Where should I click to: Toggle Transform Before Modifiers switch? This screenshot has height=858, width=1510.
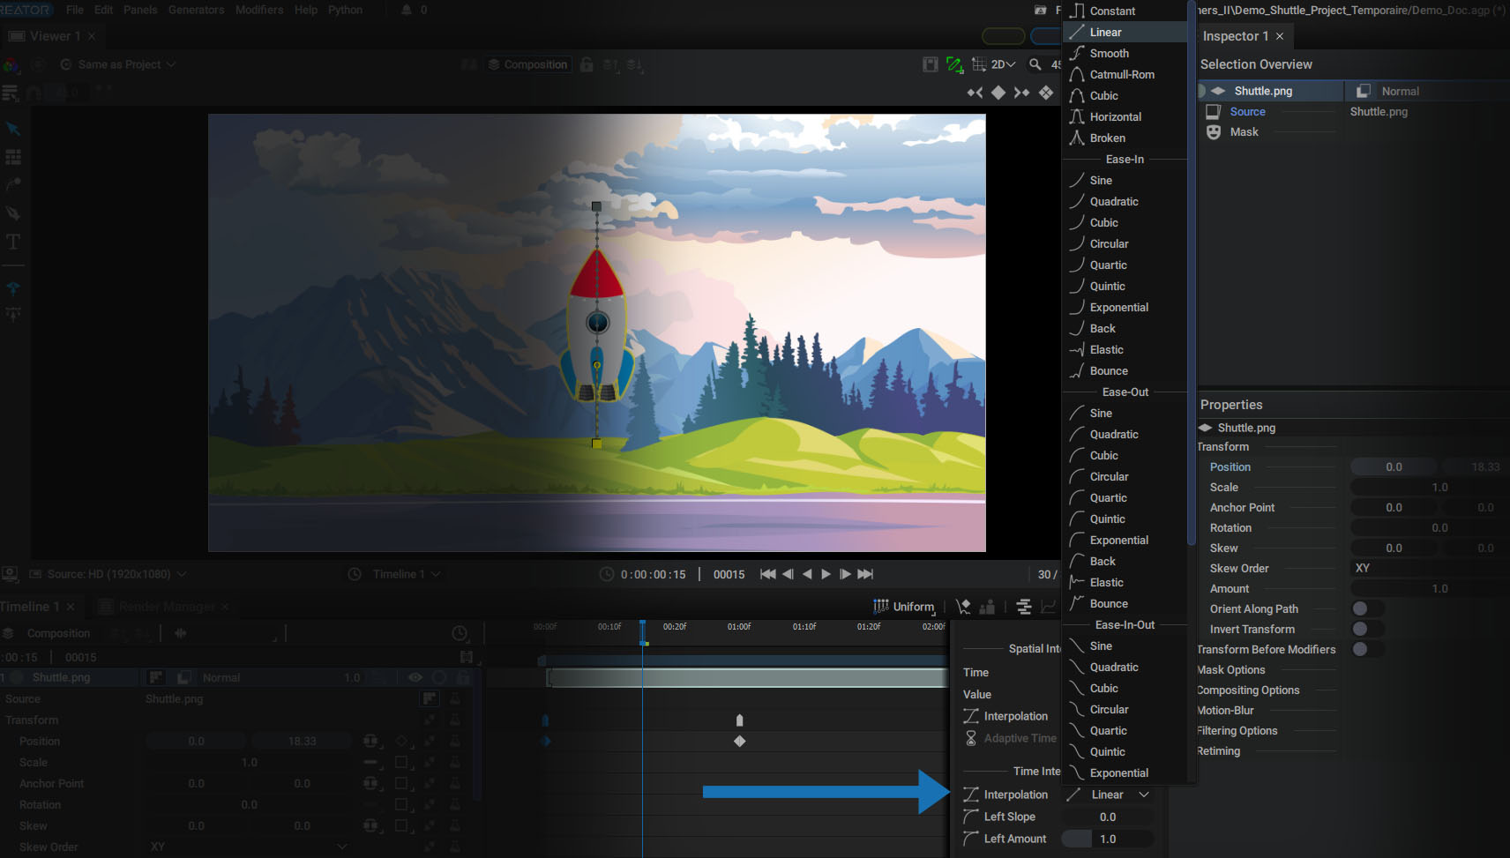click(1367, 649)
